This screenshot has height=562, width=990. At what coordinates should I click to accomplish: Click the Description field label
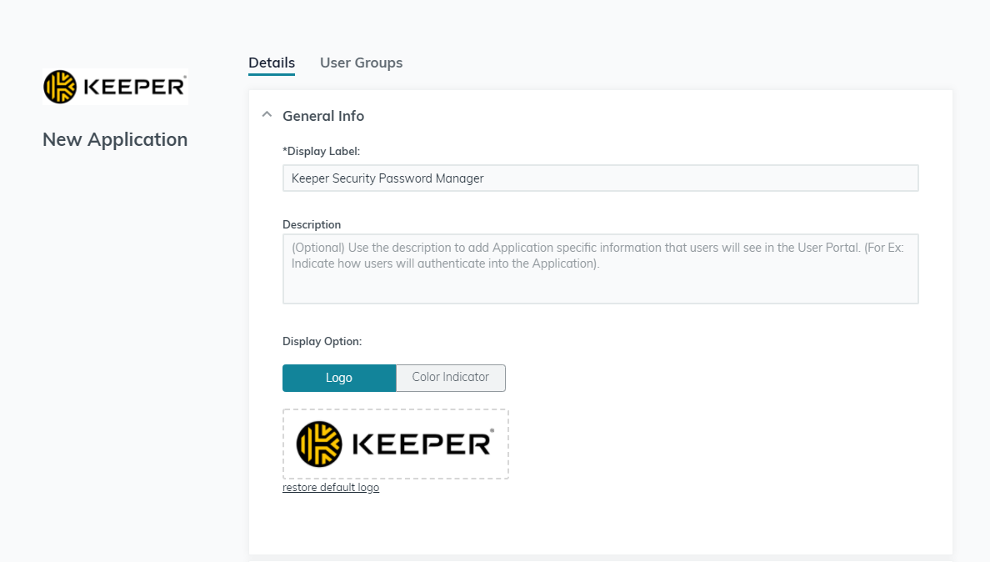tap(312, 225)
